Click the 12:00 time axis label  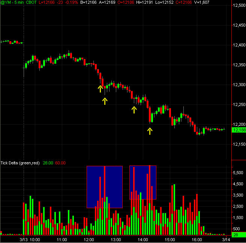click(x=89, y=240)
